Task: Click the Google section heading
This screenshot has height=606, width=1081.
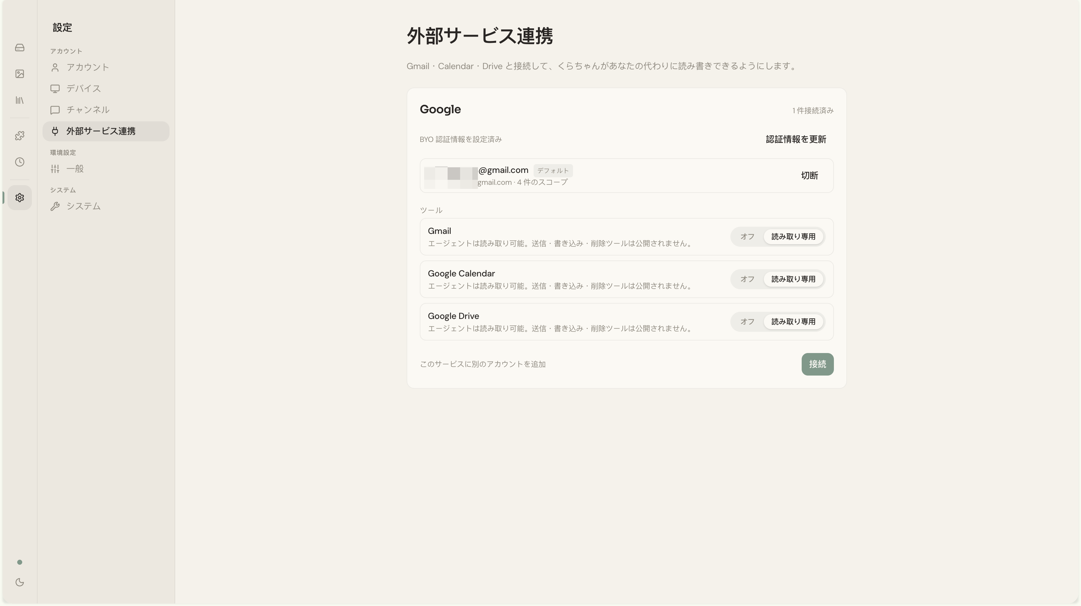Action: (x=440, y=109)
